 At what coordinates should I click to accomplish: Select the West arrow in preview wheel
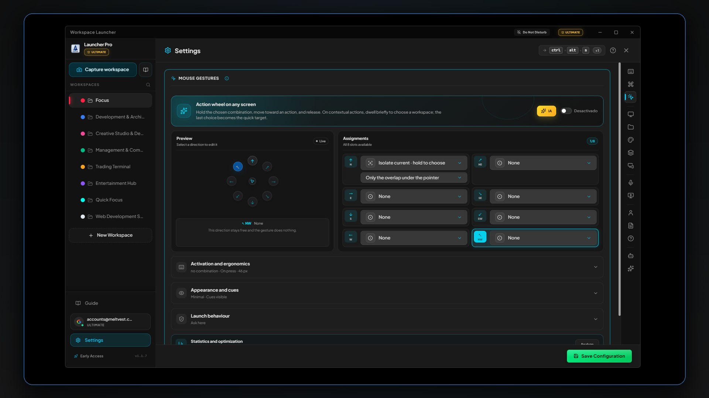tap(232, 181)
